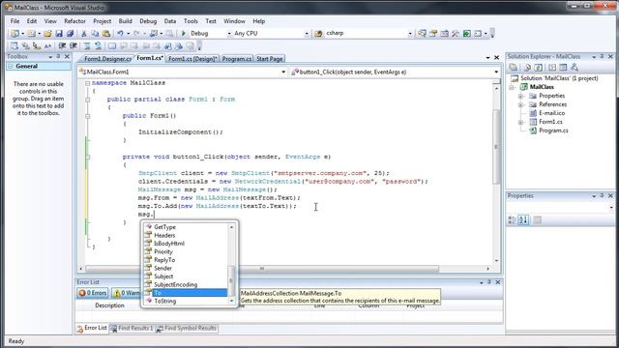Screen dimensions: 619x348
Task: Select Priority in the IntelliSense list
Action: coord(163,251)
